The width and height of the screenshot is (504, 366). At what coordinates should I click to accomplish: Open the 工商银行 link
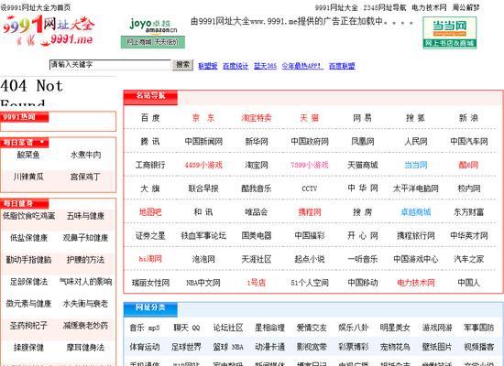point(150,165)
